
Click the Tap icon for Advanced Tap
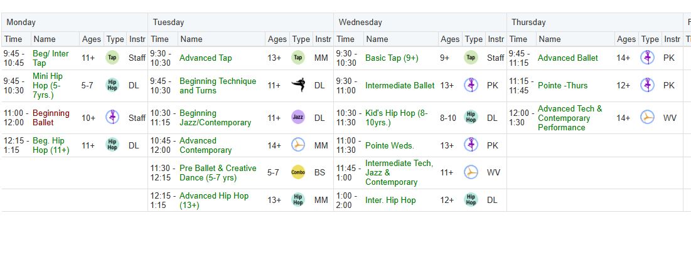(298, 58)
